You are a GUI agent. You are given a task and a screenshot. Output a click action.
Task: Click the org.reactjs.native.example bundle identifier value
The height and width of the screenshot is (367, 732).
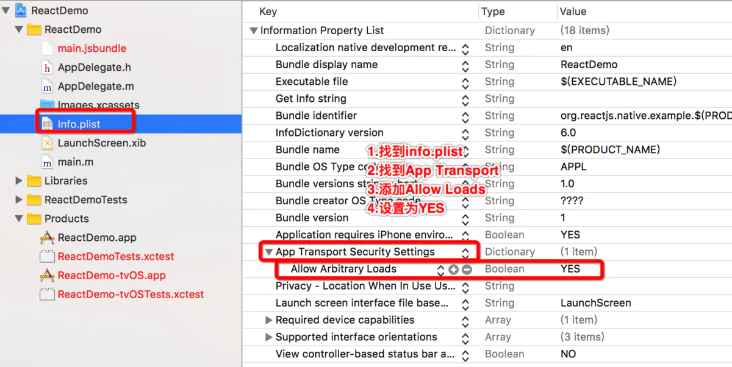[x=646, y=116]
